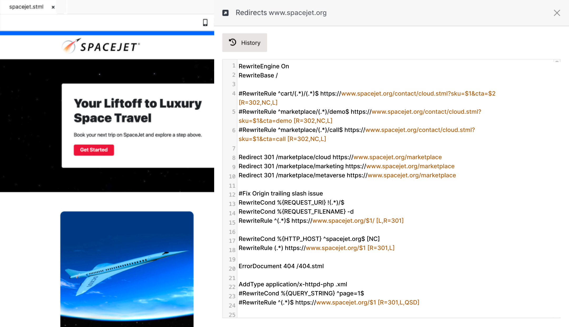Click the 'RewriteCond %{HTTP_HOST}' line
This screenshot has width=569, height=327.
(309, 239)
